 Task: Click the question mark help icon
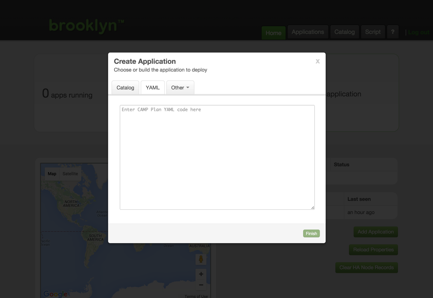[393, 32]
